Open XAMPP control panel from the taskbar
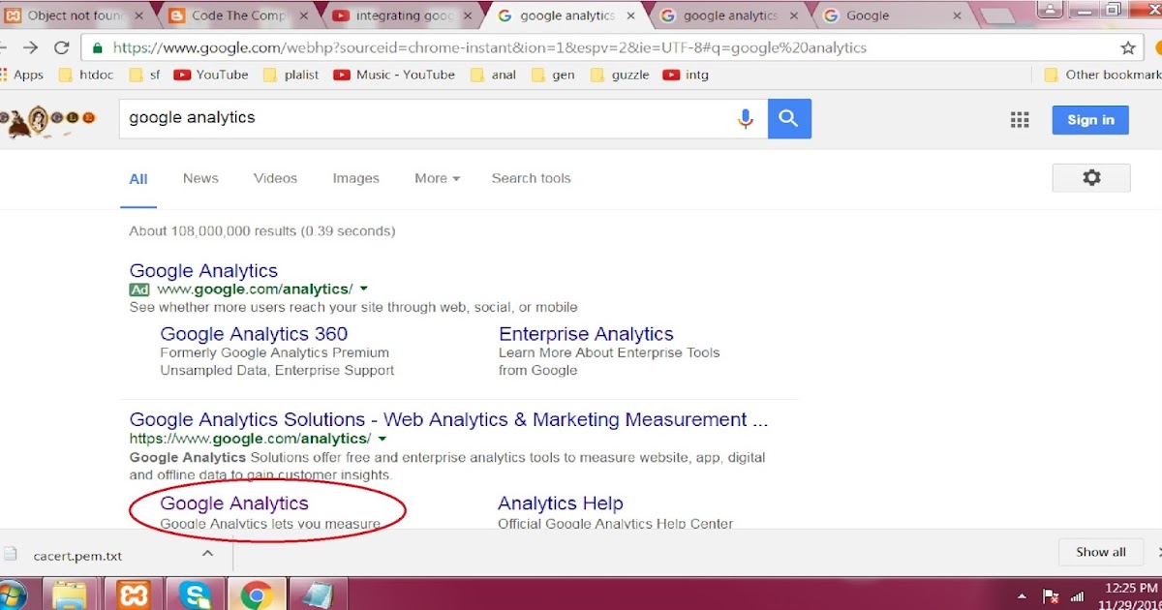The image size is (1162, 610). [133, 593]
